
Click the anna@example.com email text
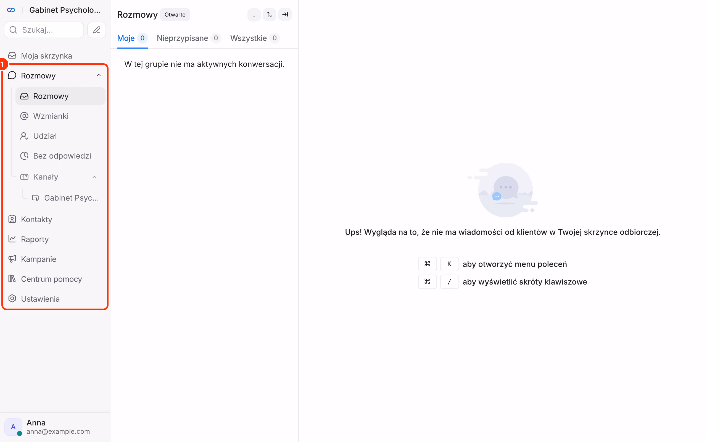[58, 432]
